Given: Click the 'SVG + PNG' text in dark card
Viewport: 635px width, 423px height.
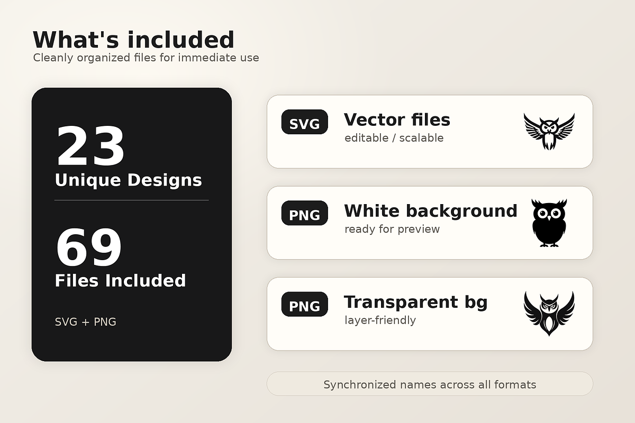Looking at the screenshot, I should click(86, 321).
